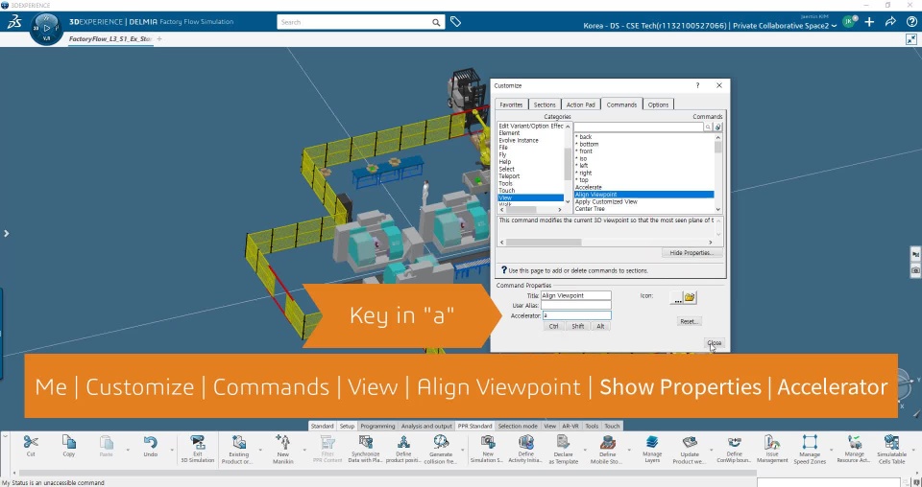Click Close button in Customize dialog

click(x=715, y=342)
